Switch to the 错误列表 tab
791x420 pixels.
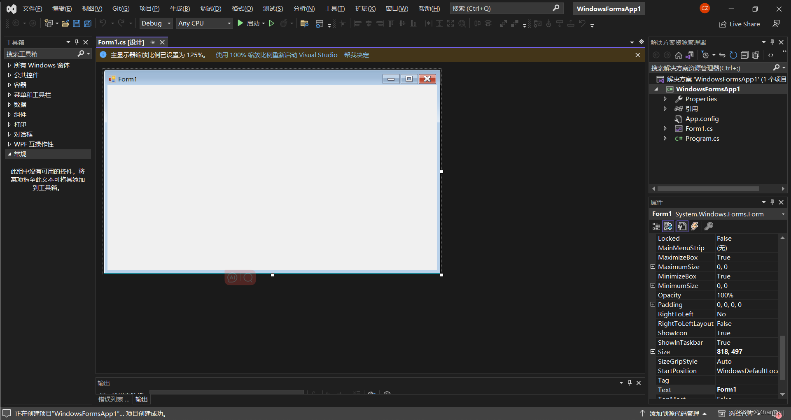(114, 399)
